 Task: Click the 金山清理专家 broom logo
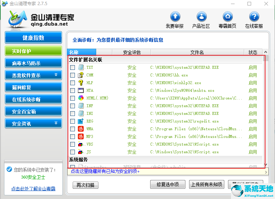click(17, 19)
